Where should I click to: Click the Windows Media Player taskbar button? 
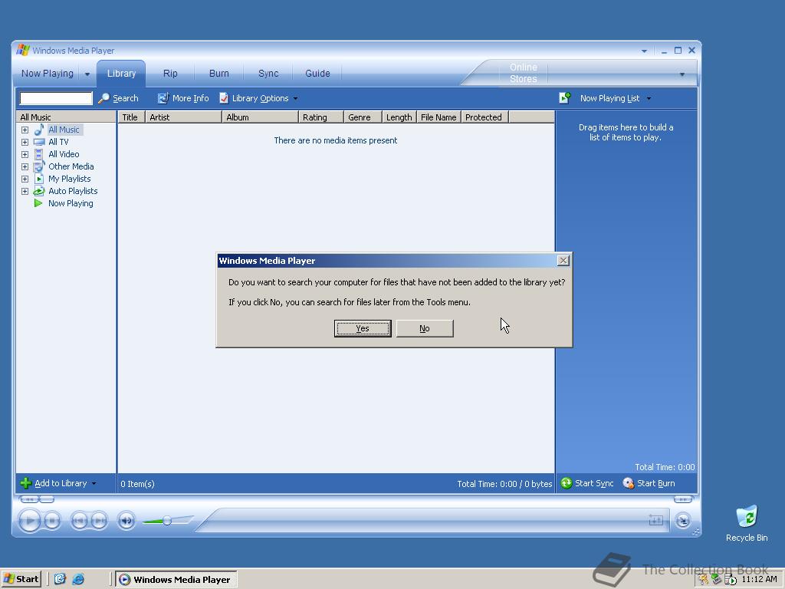176,580
